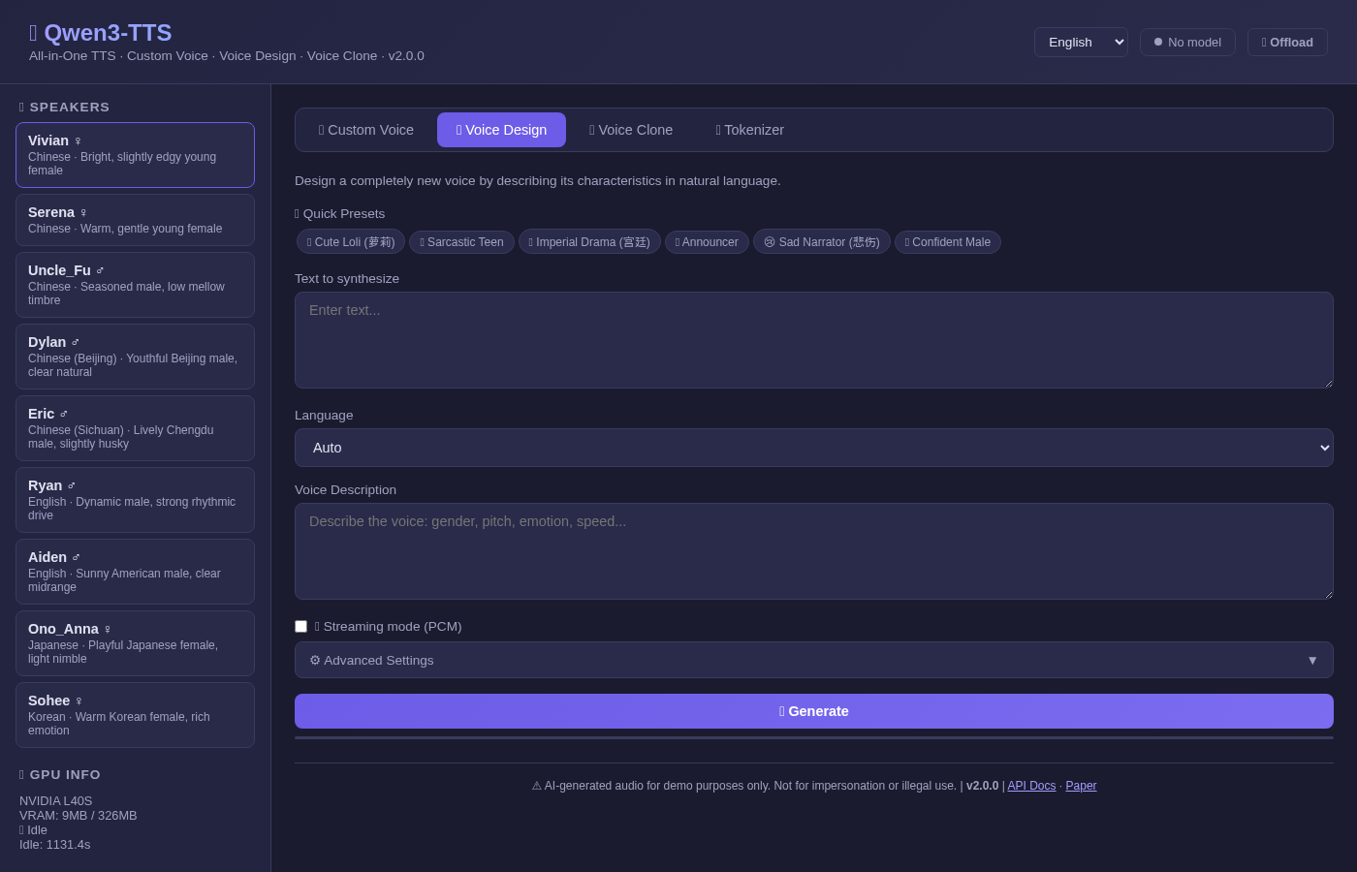
Task: Click the No model status indicator
Action: click(x=1187, y=42)
